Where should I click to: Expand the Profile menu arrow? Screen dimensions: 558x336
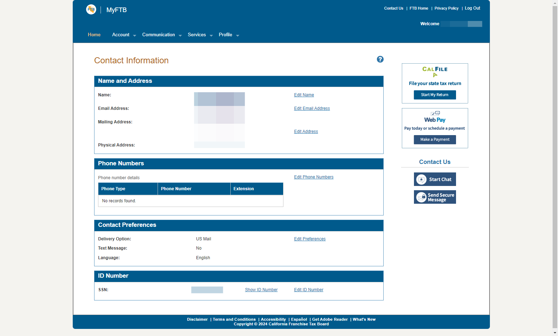(x=237, y=36)
